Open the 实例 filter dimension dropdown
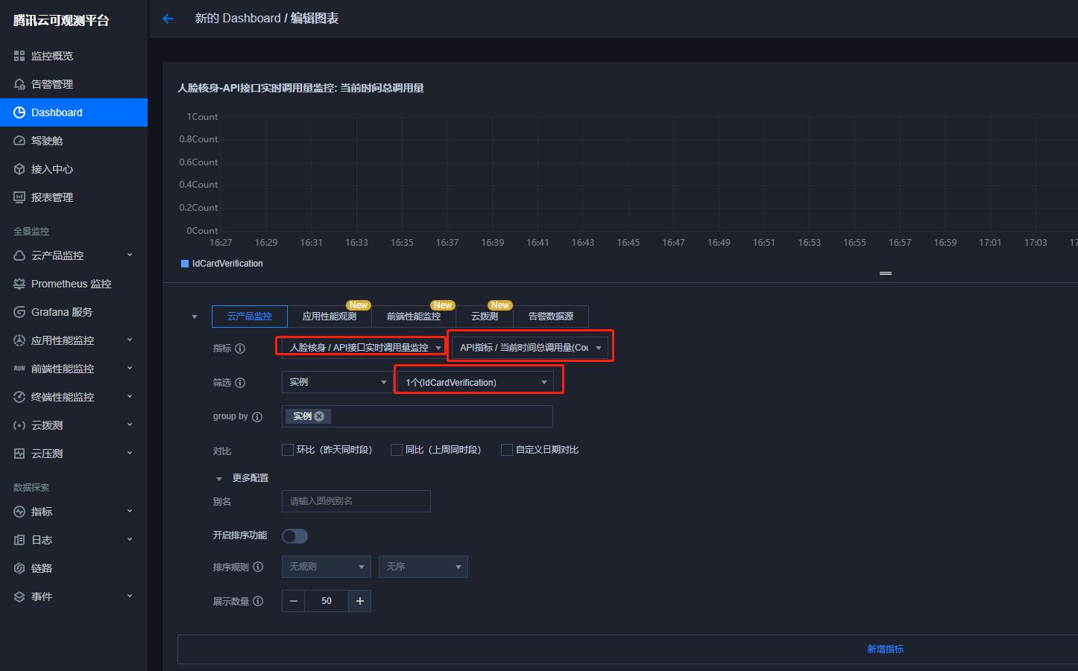1078x671 pixels. click(337, 382)
